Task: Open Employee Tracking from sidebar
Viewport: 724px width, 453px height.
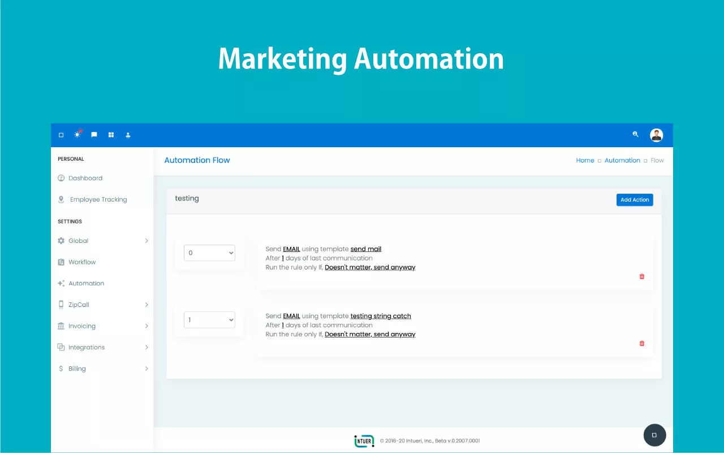Action: coord(98,199)
